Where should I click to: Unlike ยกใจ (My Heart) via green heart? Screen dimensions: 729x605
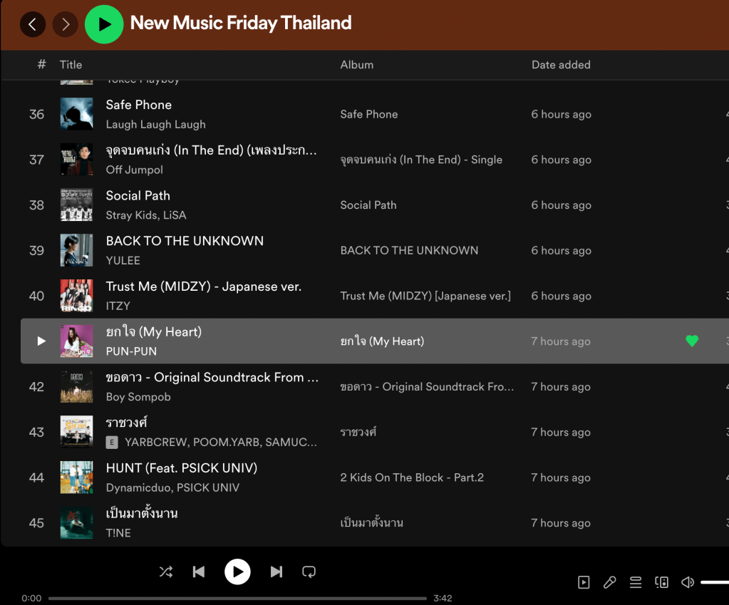tap(691, 341)
